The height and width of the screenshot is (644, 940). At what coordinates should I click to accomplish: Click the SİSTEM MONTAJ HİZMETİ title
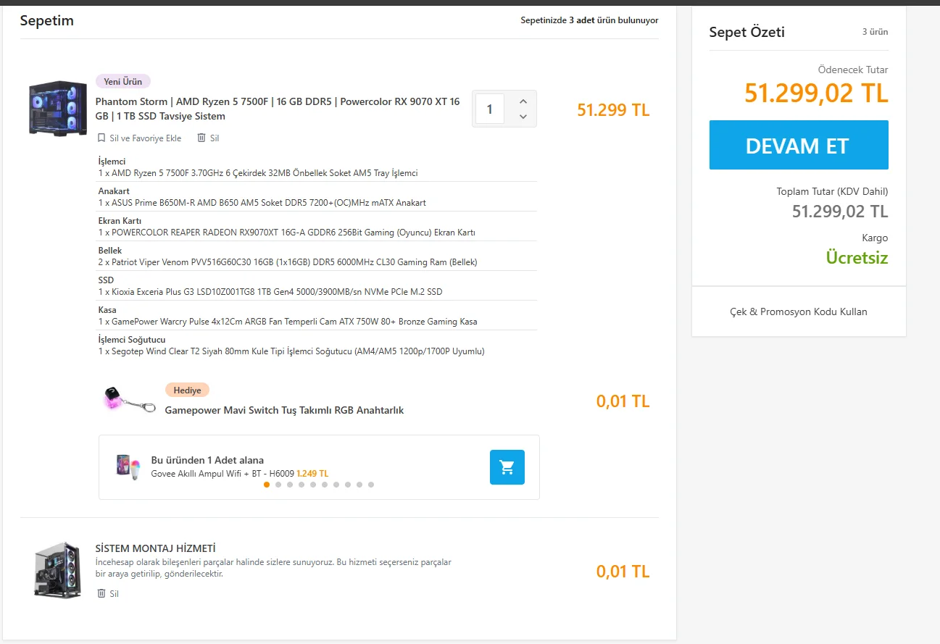[x=156, y=548]
